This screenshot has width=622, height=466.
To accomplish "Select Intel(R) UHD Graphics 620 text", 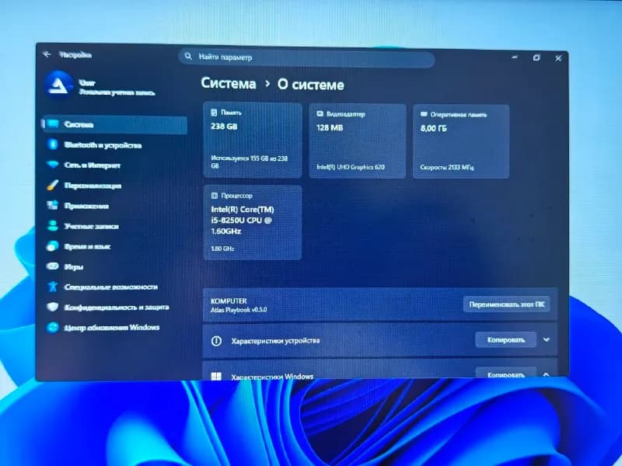I will 351,167.
